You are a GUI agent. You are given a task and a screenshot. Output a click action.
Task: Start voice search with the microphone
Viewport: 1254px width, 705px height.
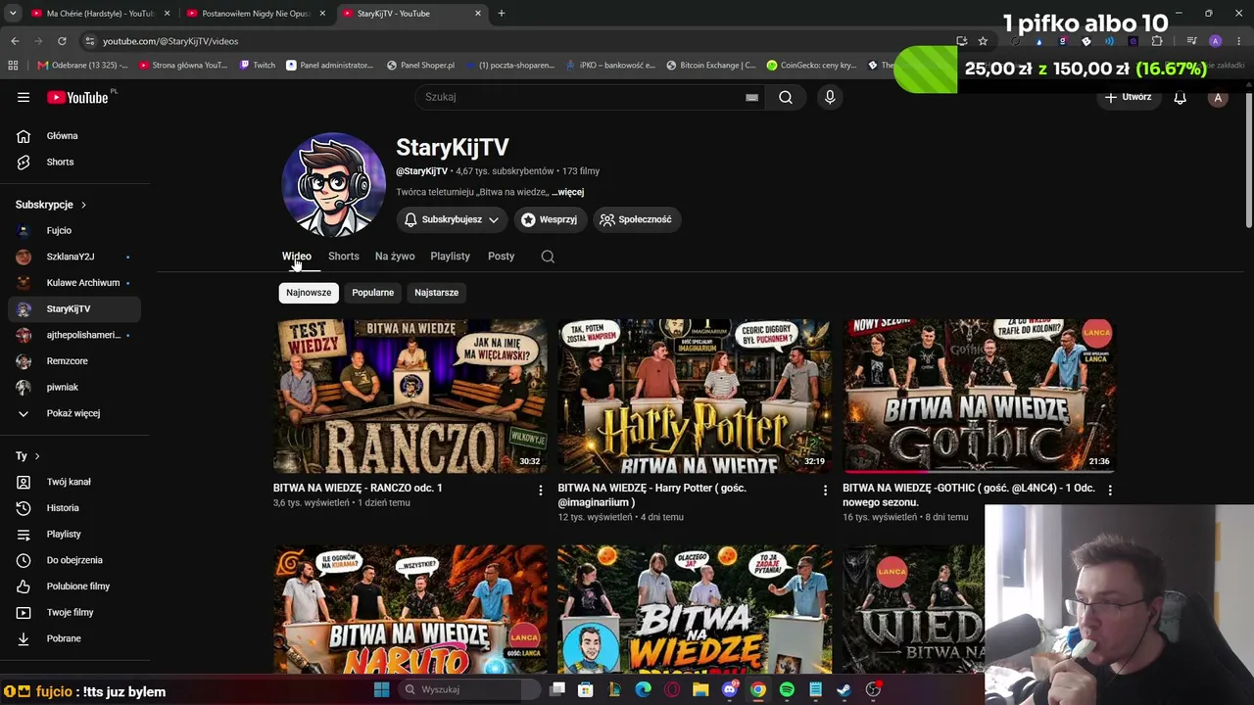point(830,97)
